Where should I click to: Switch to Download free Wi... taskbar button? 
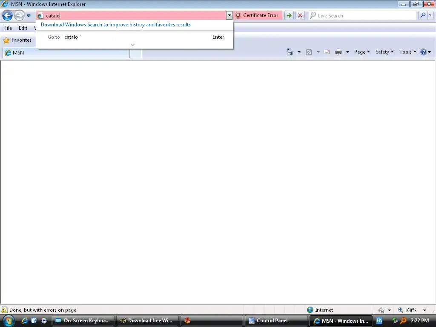click(x=147, y=321)
